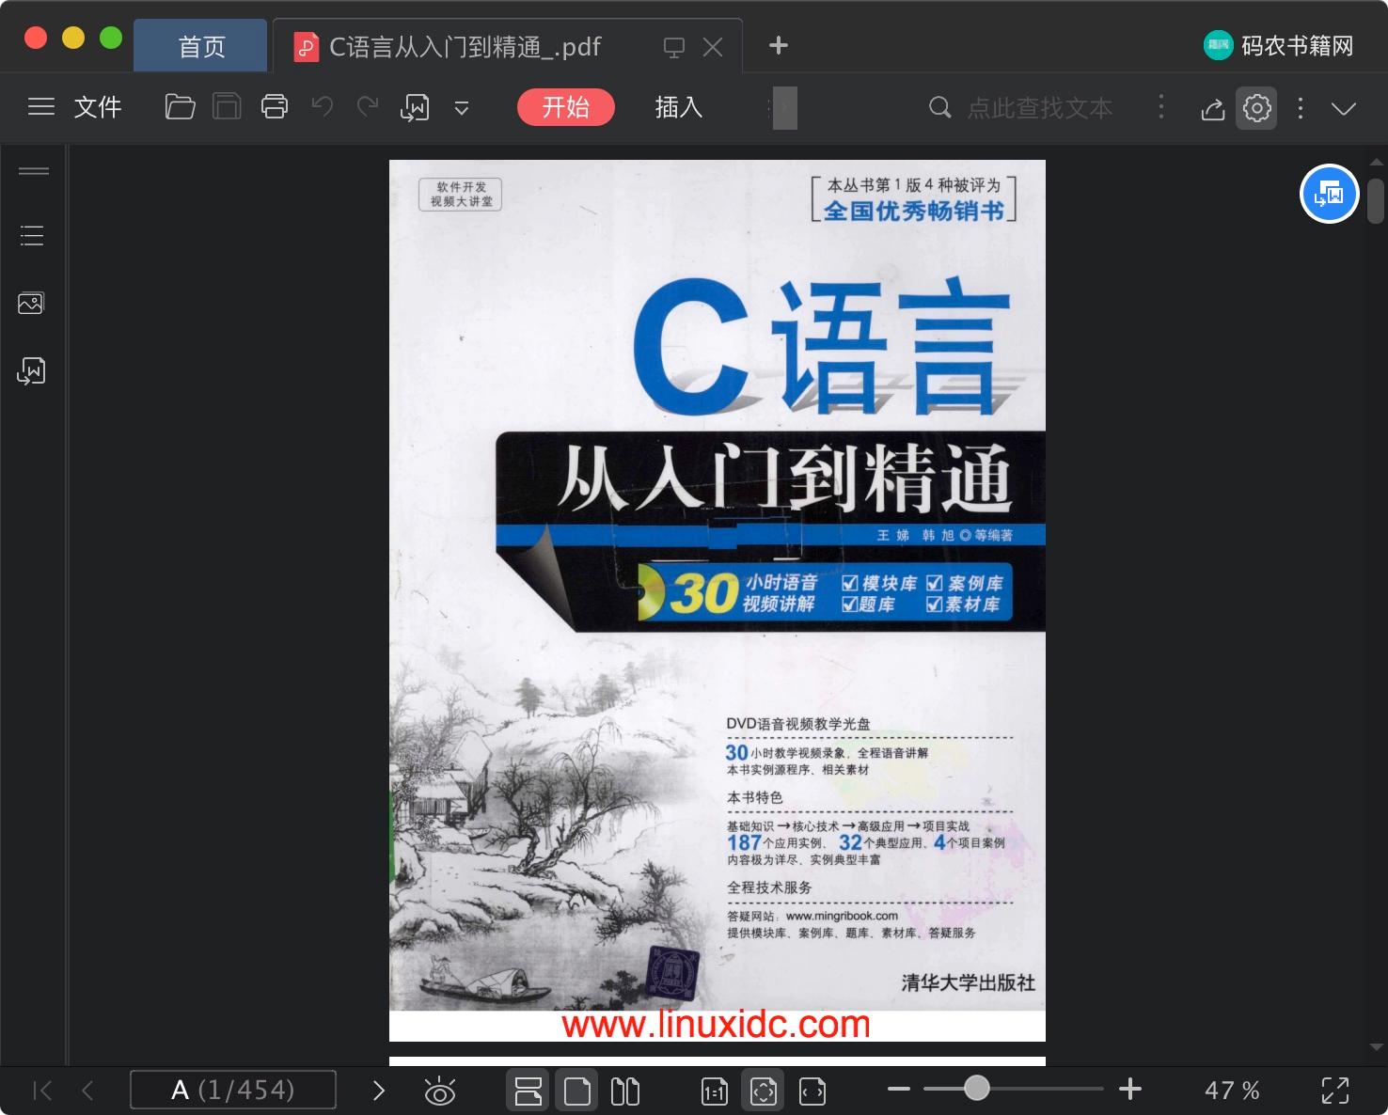Click the blue floating convert button
The image size is (1388, 1115).
1330,194
